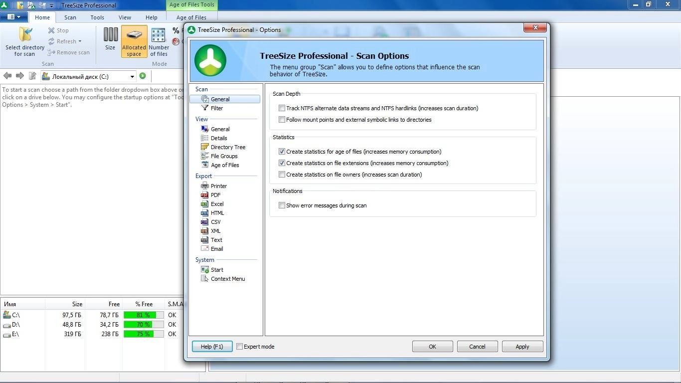Open PDF export options
Image resolution: width=681 pixels, height=383 pixels.
pos(215,195)
